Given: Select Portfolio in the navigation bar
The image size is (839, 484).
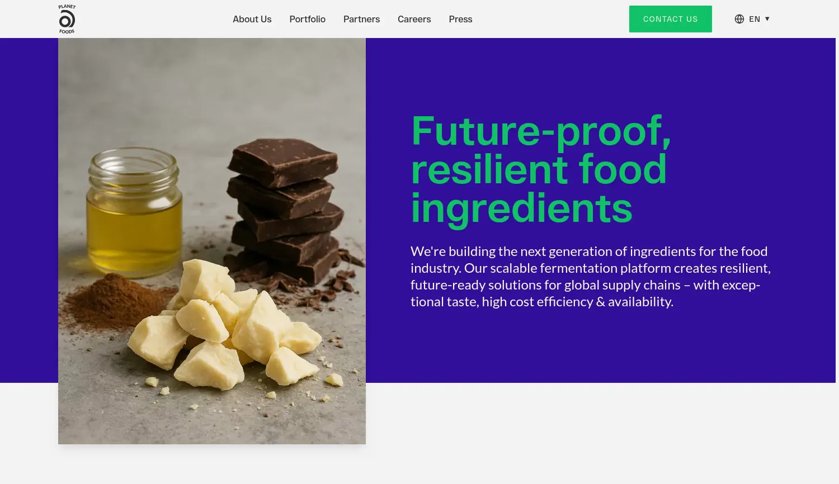Looking at the screenshot, I should 307,18.
